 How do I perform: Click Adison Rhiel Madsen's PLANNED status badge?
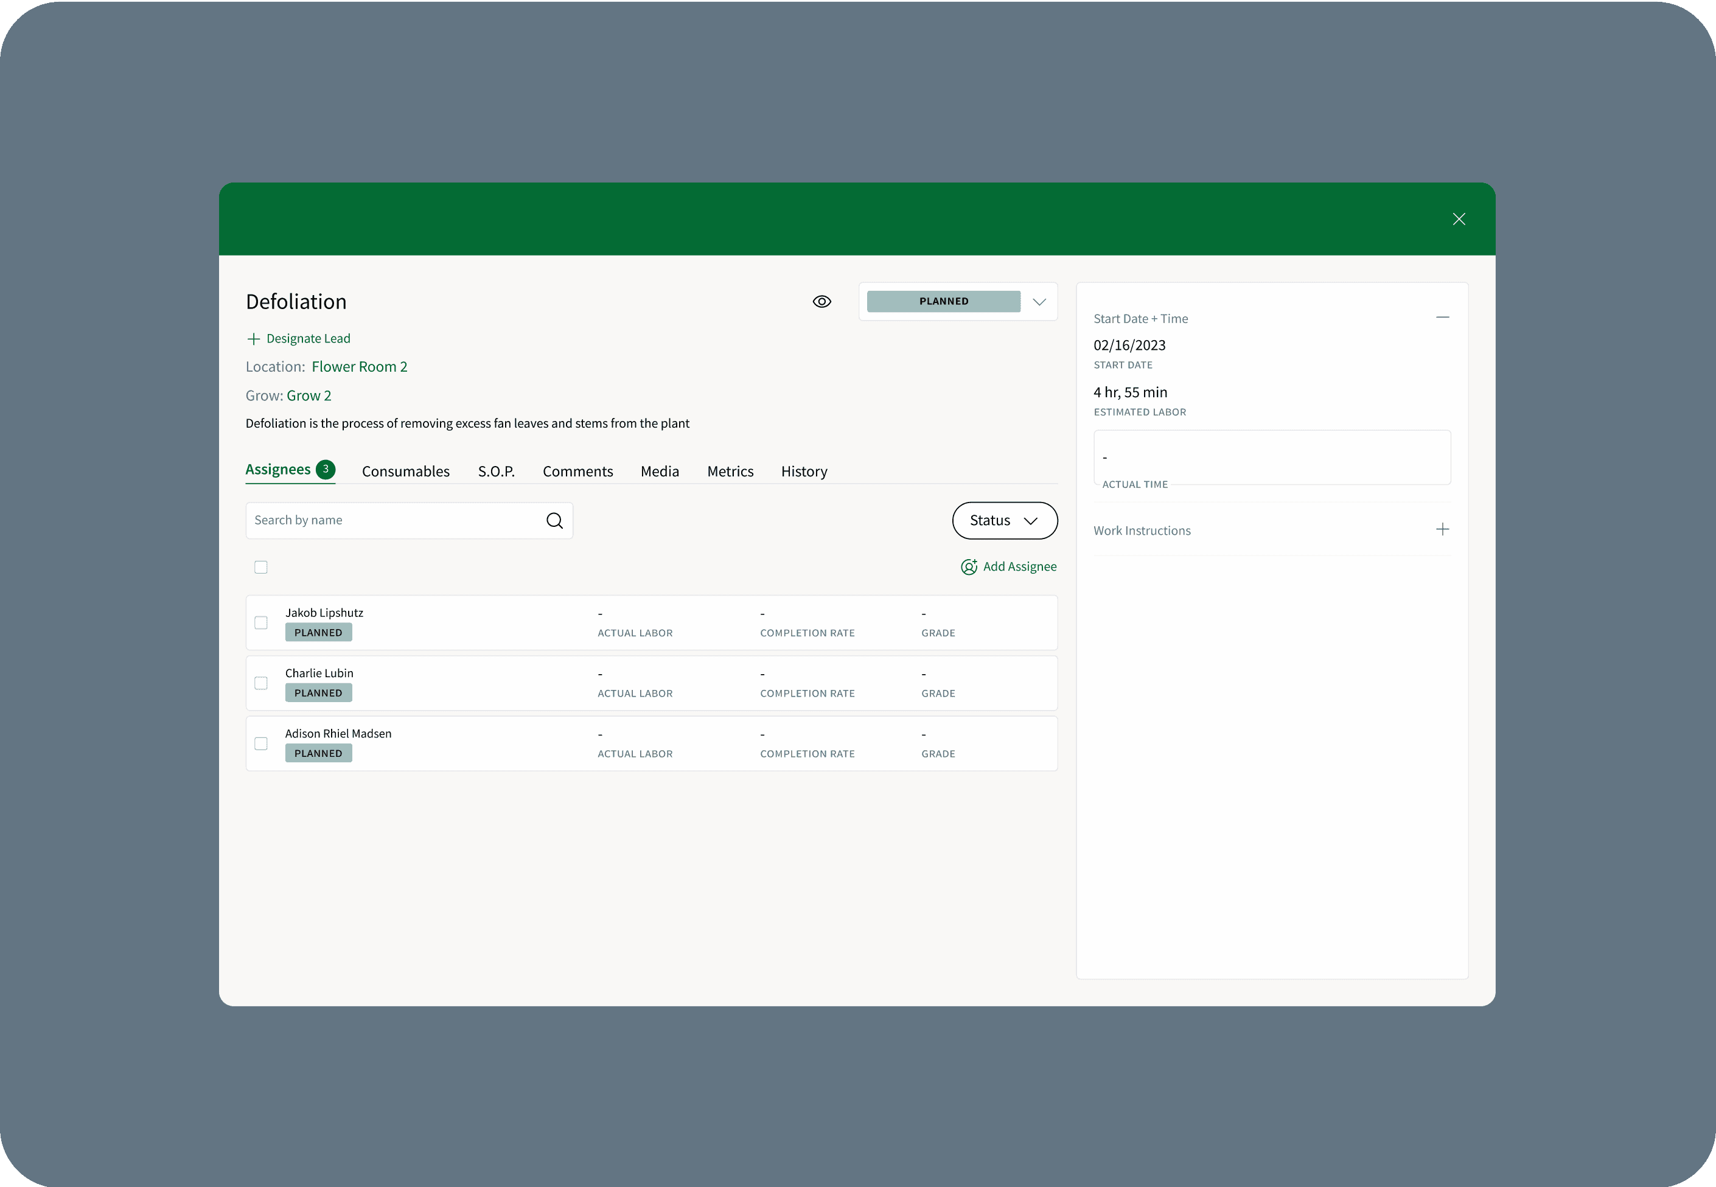[318, 753]
